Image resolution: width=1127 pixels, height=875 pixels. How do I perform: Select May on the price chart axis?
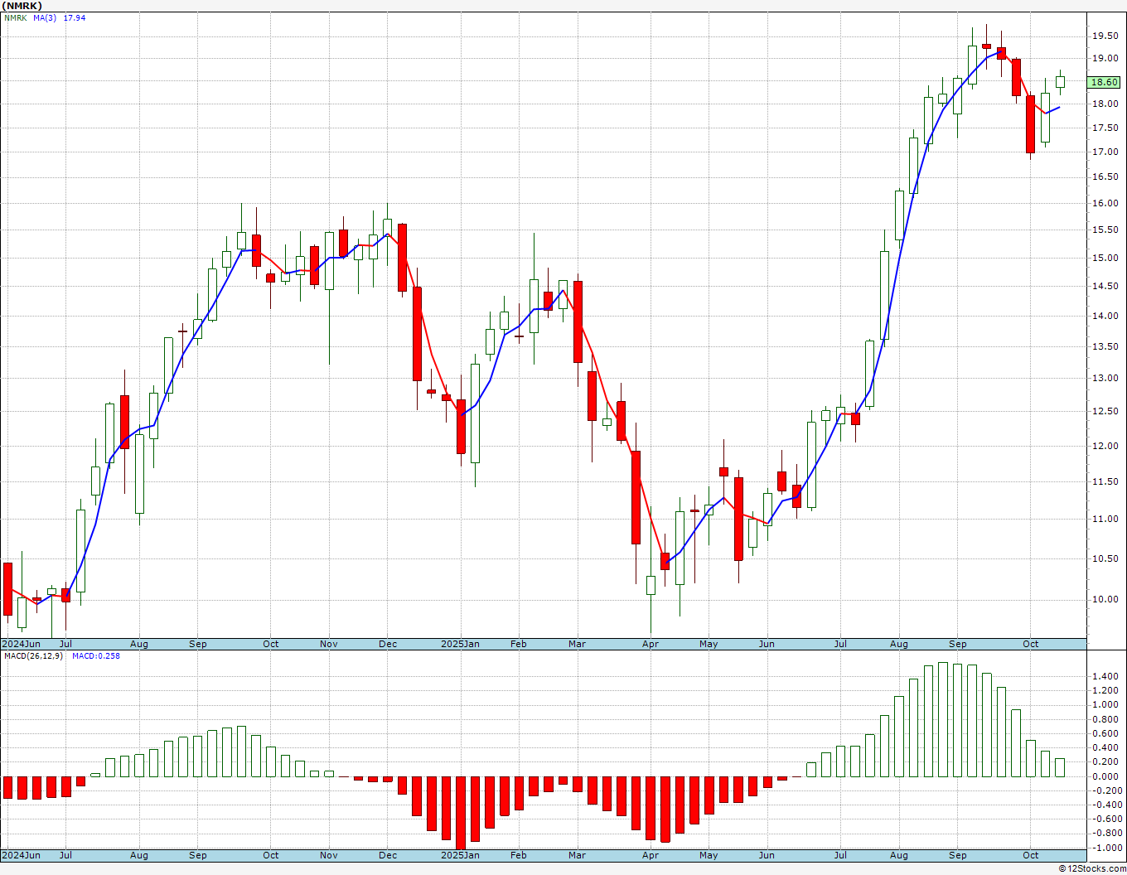[x=709, y=644]
